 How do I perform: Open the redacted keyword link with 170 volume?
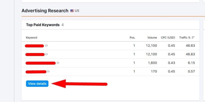(x=36, y=72)
